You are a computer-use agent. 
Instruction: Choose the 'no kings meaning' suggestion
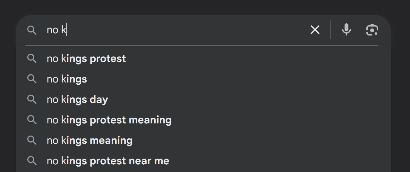point(90,141)
